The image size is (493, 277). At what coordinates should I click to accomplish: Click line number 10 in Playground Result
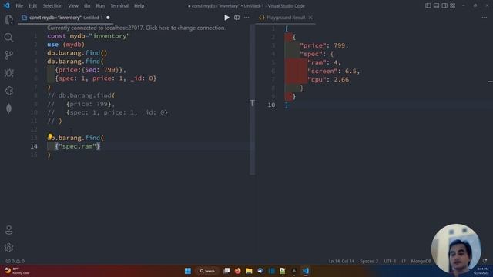coord(271,105)
